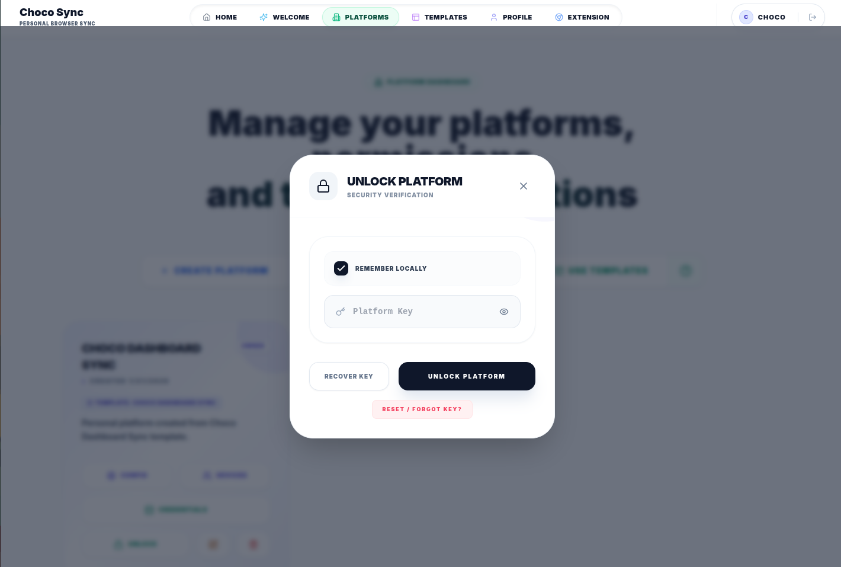Image resolution: width=841 pixels, height=567 pixels.
Task: Click the Choco Sync logo title
Action: (x=52, y=12)
